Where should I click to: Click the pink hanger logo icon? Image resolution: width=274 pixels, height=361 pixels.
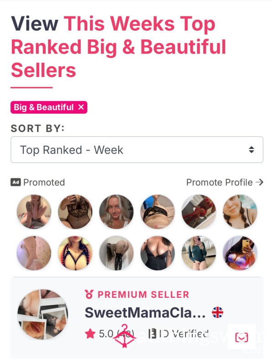pyautogui.click(x=124, y=336)
